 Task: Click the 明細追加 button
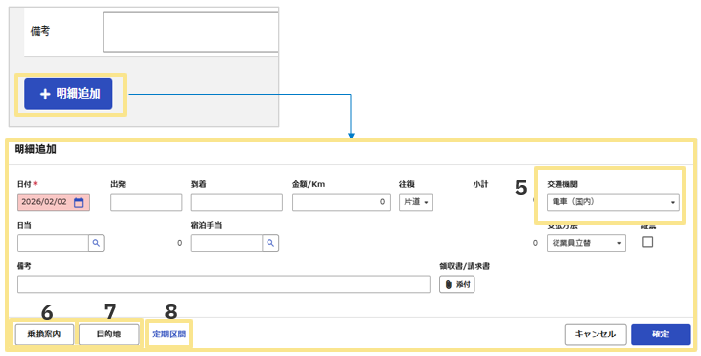click(68, 94)
